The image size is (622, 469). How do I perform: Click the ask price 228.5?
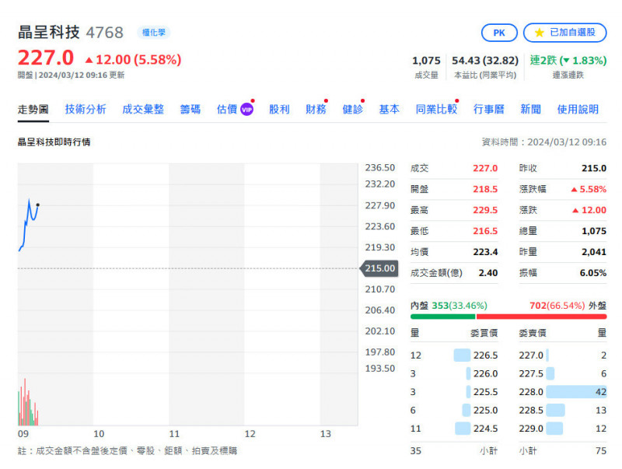pyautogui.click(x=531, y=410)
